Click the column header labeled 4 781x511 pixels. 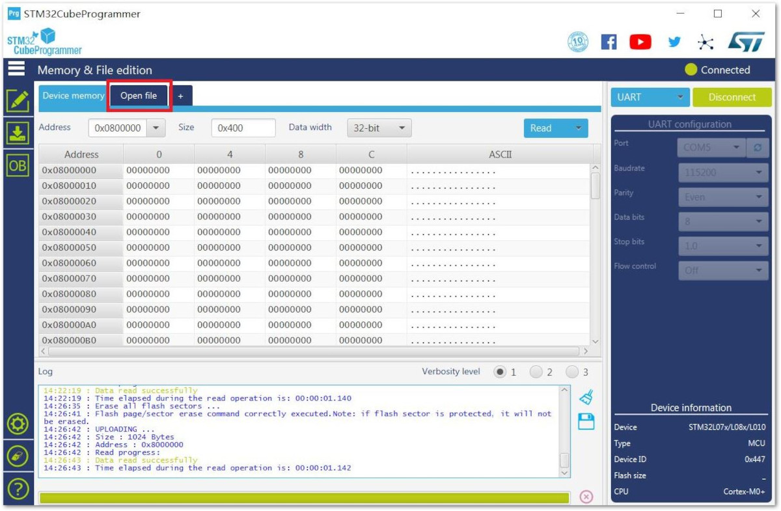point(230,154)
